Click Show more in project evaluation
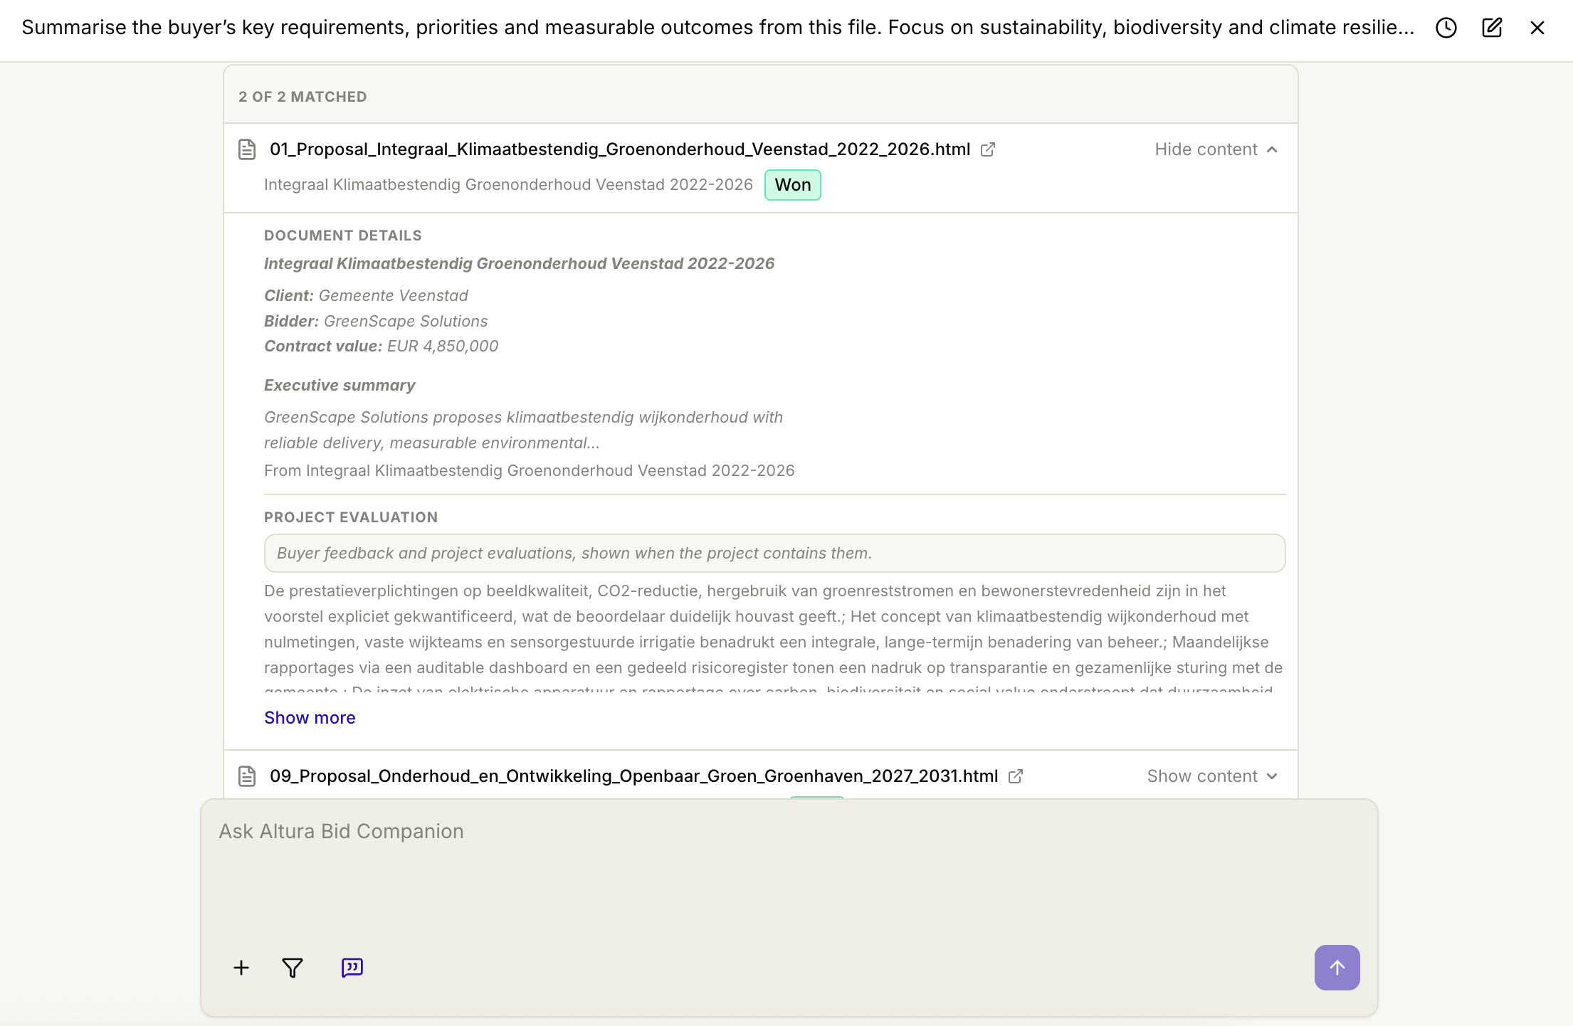This screenshot has height=1026, width=1573. tap(310, 718)
